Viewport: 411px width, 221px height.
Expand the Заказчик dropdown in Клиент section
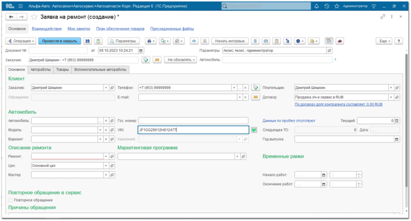click(106, 88)
